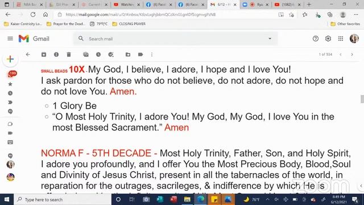
Task: Reload the page in browser
Action: click(x=33, y=15)
